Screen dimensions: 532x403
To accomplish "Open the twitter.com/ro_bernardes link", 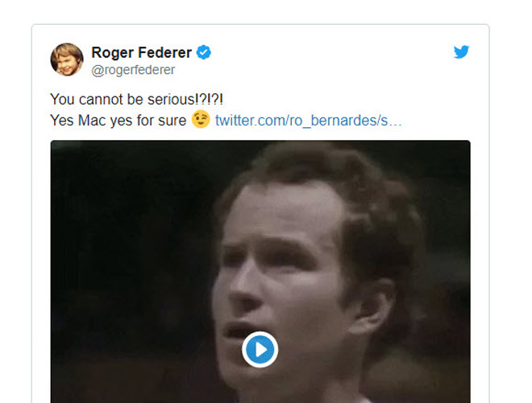I will click(x=308, y=121).
